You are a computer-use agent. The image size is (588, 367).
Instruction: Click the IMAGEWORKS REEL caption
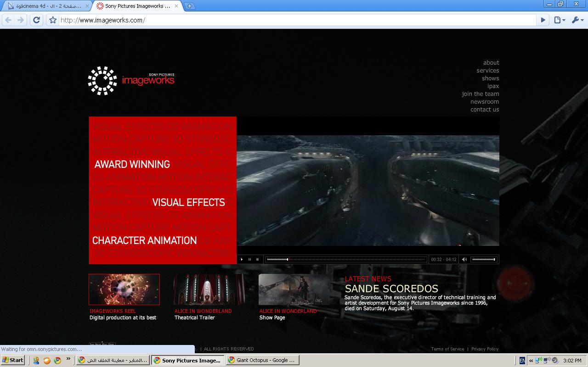click(113, 311)
